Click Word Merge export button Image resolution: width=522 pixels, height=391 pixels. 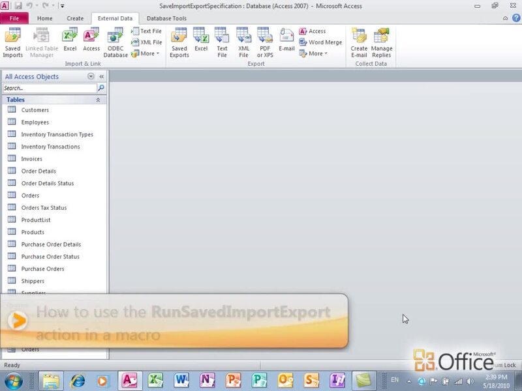tap(320, 42)
